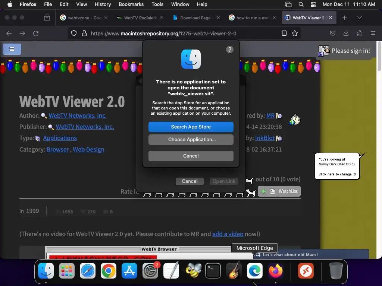This screenshot has height=286, width=382.
Task: Open the History menu
Action: pos(103,4)
